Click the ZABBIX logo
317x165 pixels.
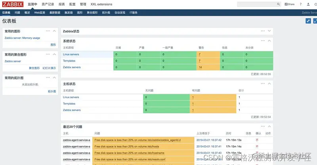click(13, 4)
